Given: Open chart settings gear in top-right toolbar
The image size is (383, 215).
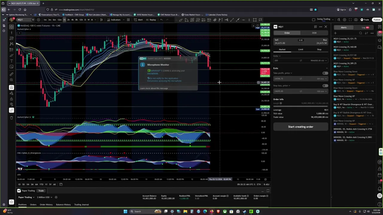Looking at the screenshot, I should [344, 20].
